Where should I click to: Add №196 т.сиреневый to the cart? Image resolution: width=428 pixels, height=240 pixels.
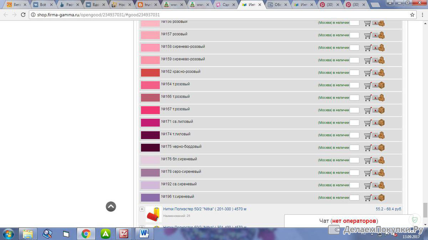point(367,198)
